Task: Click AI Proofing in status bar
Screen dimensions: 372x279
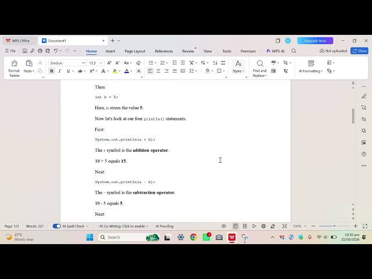Action: pyautogui.click(x=164, y=226)
